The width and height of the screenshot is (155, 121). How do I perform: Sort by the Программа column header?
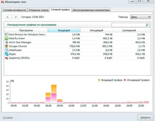pyautogui.click(x=26, y=30)
